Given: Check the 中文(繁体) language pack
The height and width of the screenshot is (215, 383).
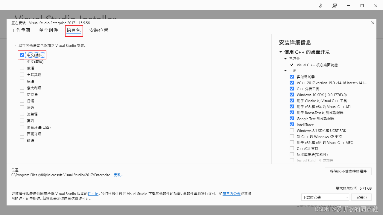Looking at the screenshot, I should 22,61.
